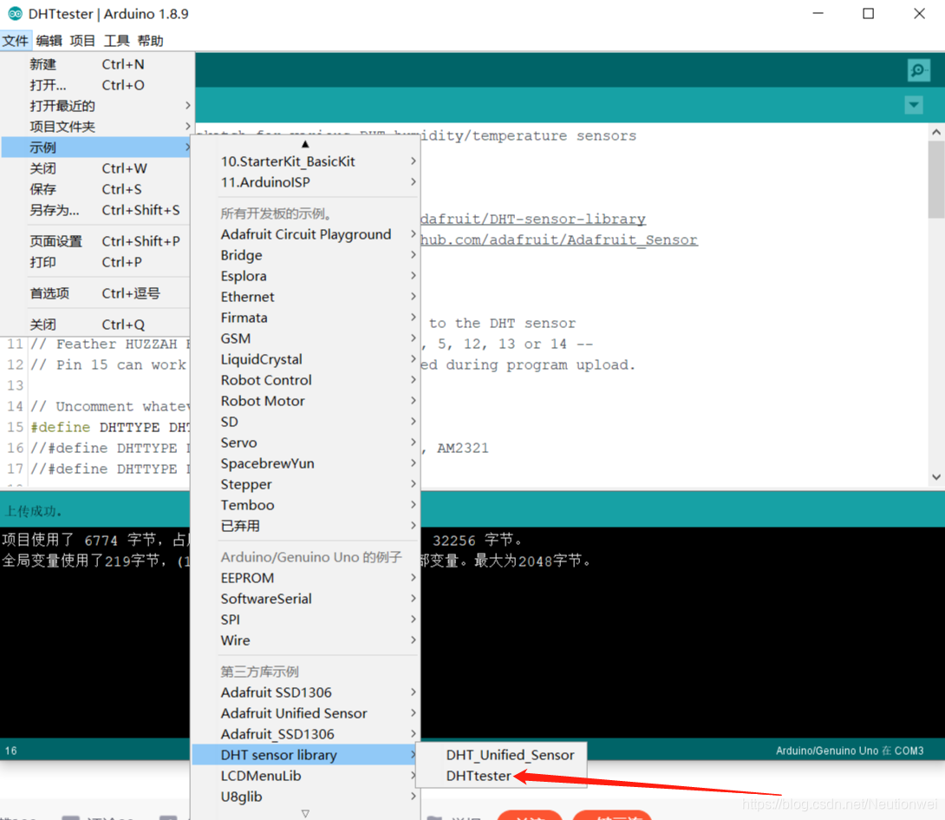The width and height of the screenshot is (945, 820).
Task: Open the DHT_Unified_Sensor example
Action: [x=503, y=755]
